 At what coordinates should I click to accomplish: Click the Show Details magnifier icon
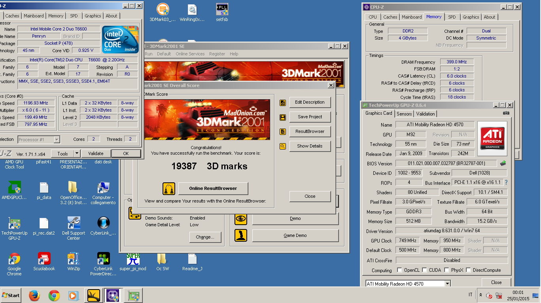283,146
